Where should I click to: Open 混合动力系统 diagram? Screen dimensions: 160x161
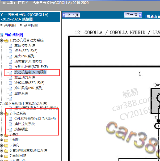tap(25, 78)
